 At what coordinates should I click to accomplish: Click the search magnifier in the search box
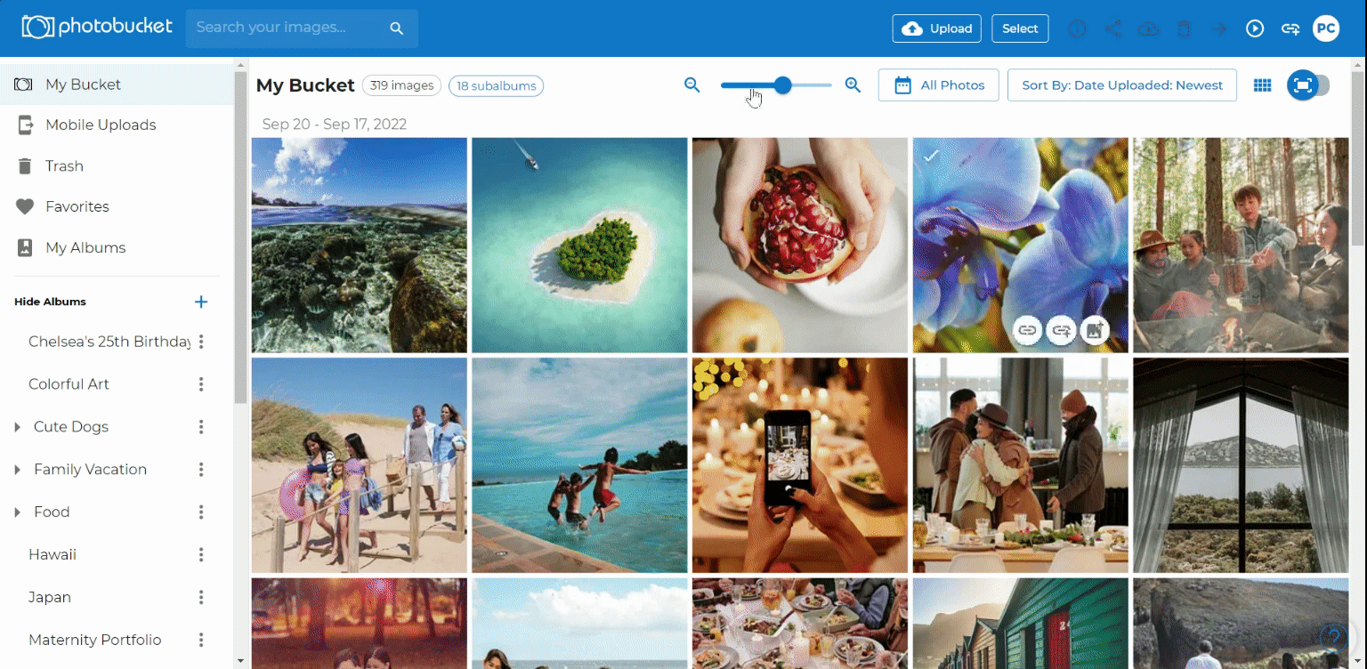[x=397, y=28]
